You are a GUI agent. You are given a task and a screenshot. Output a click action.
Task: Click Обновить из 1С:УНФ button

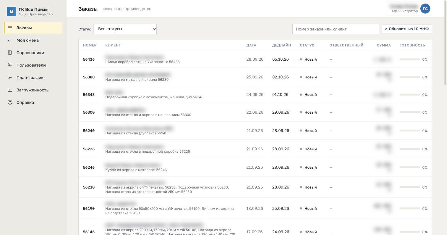(407, 29)
